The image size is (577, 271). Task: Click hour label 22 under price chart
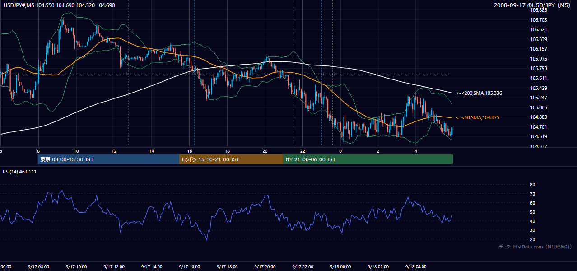(x=303, y=151)
